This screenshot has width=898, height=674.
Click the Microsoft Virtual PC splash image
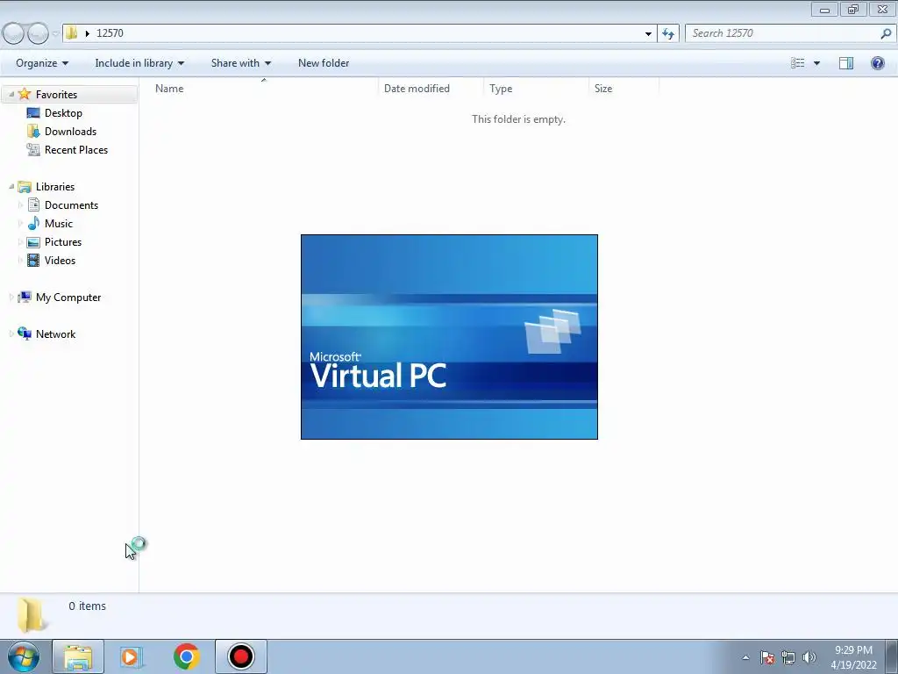tap(449, 337)
